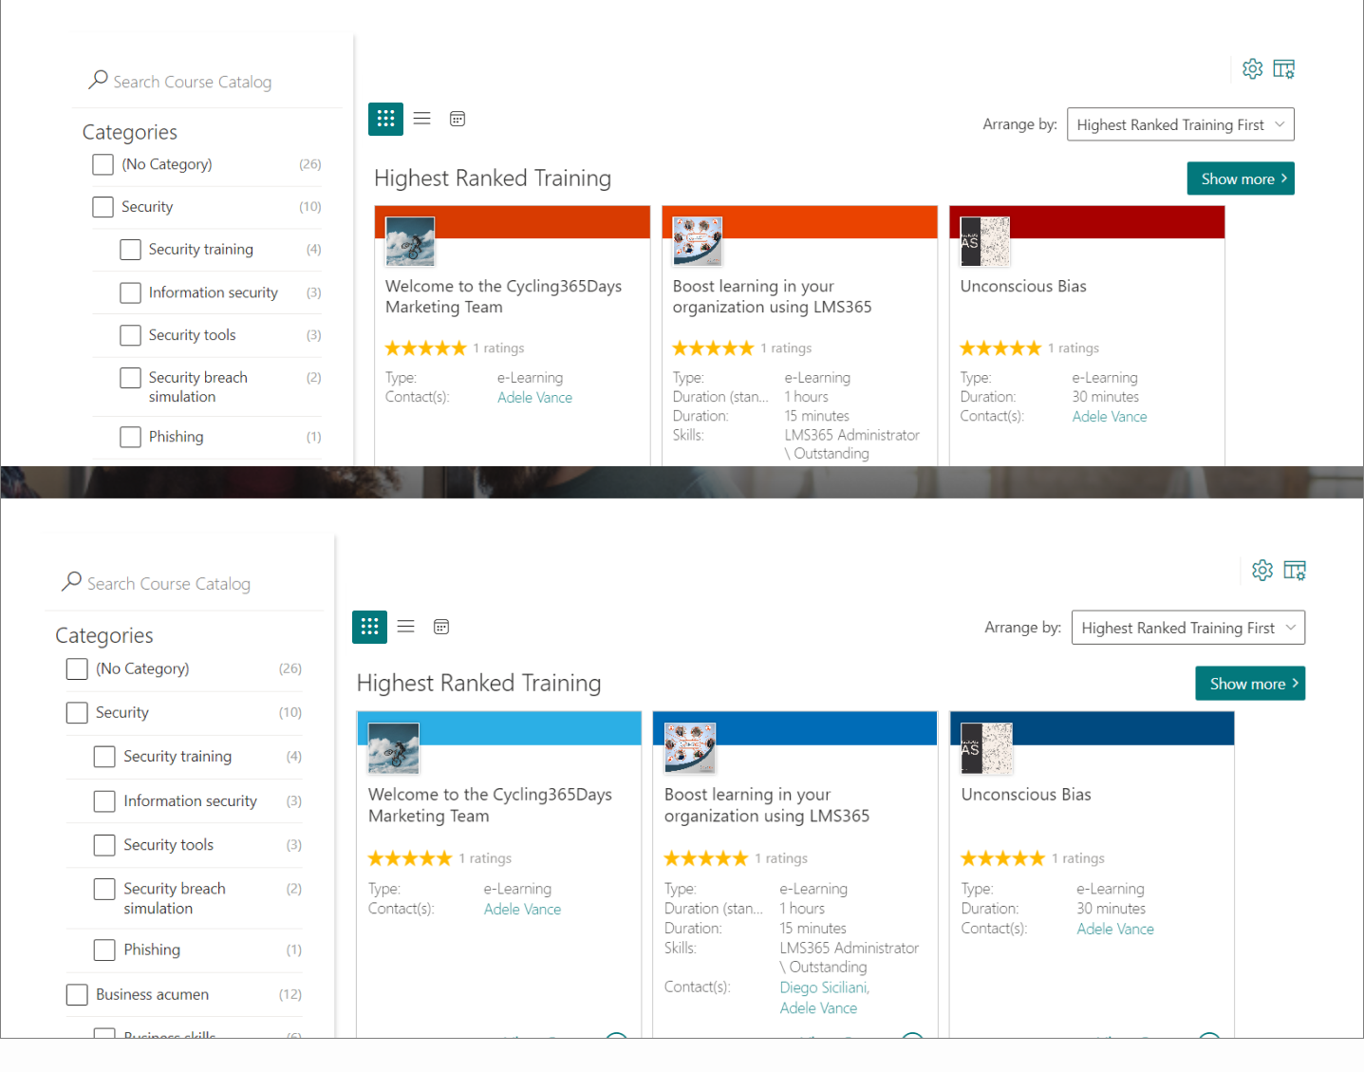
Task: Click Show more in the orange-themed catalog
Action: tap(1240, 179)
